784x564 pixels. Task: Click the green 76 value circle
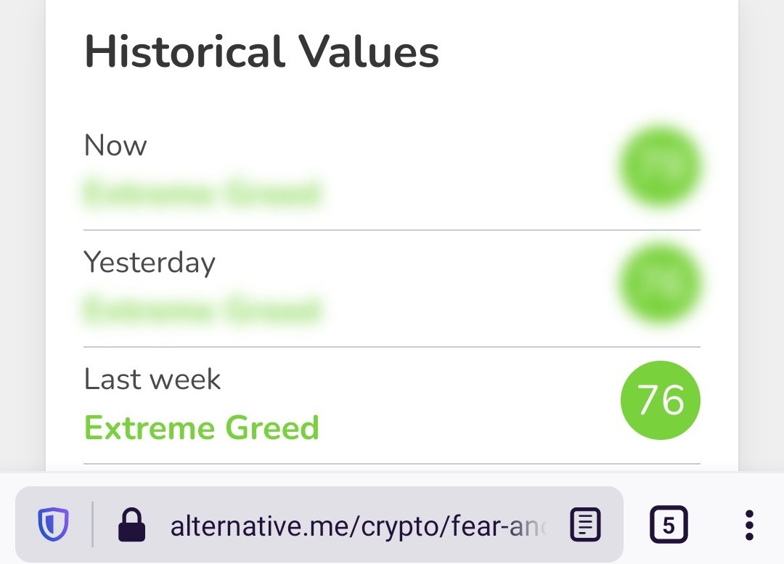660,400
